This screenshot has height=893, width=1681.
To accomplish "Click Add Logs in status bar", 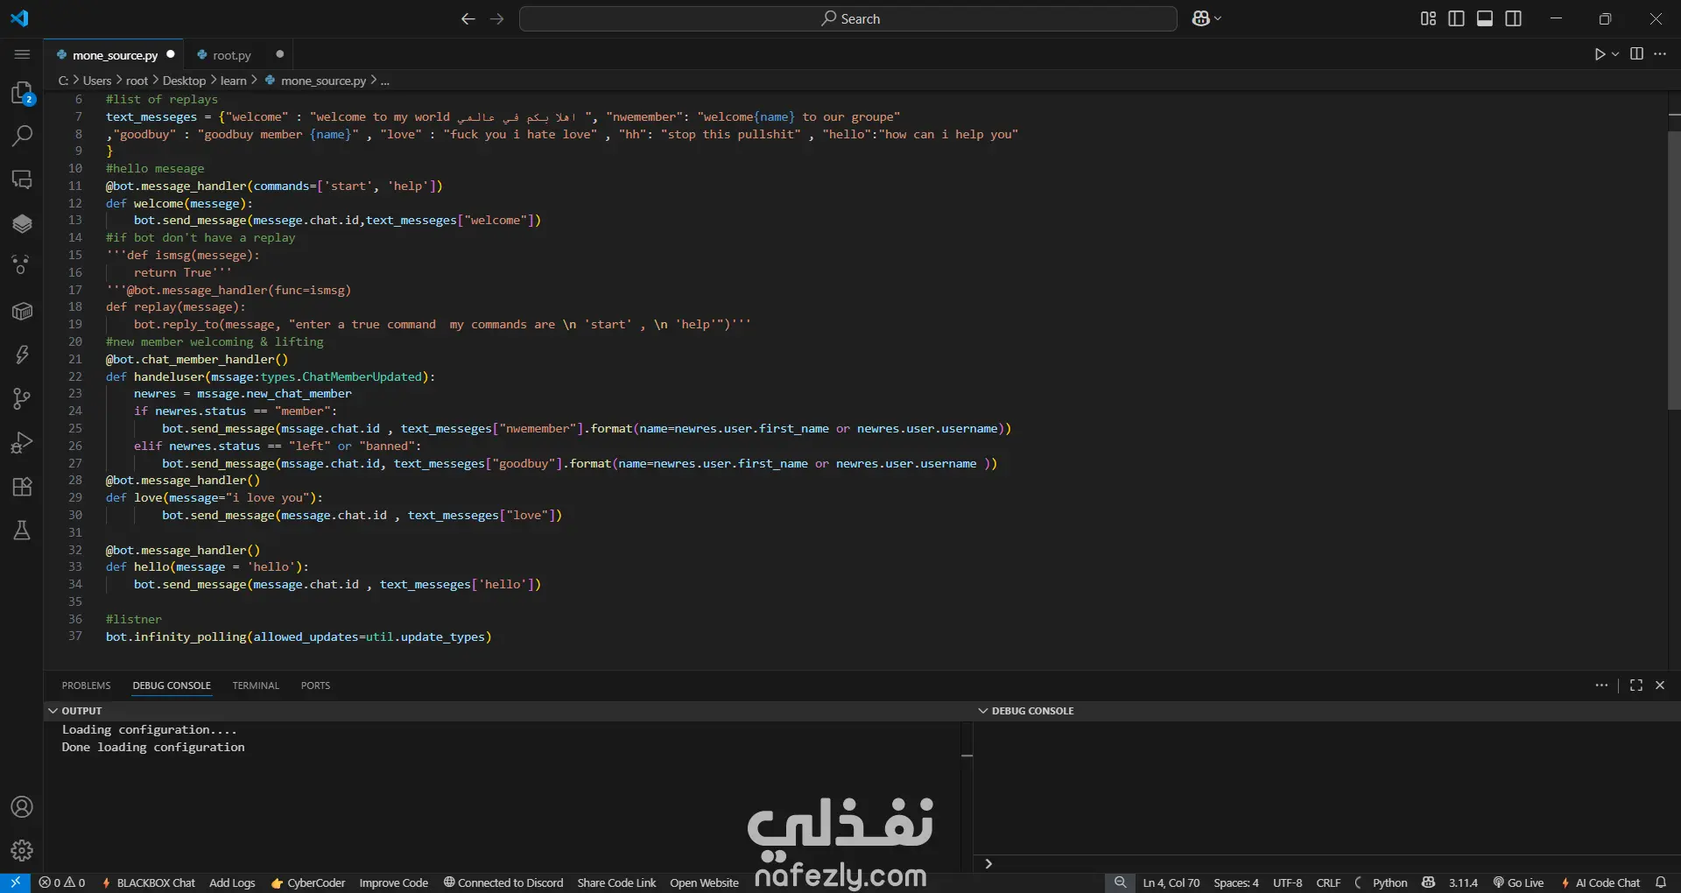I will (x=232, y=882).
